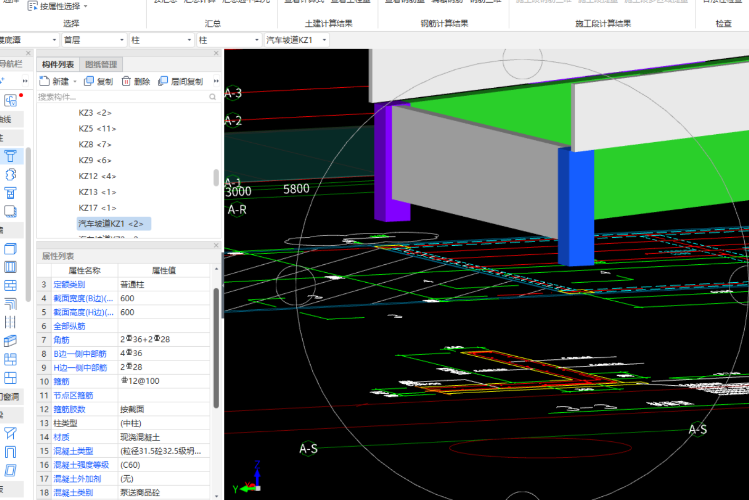749x500 pixels.
Task: Click the 截面宽度(B边) property link
Action: (83, 299)
